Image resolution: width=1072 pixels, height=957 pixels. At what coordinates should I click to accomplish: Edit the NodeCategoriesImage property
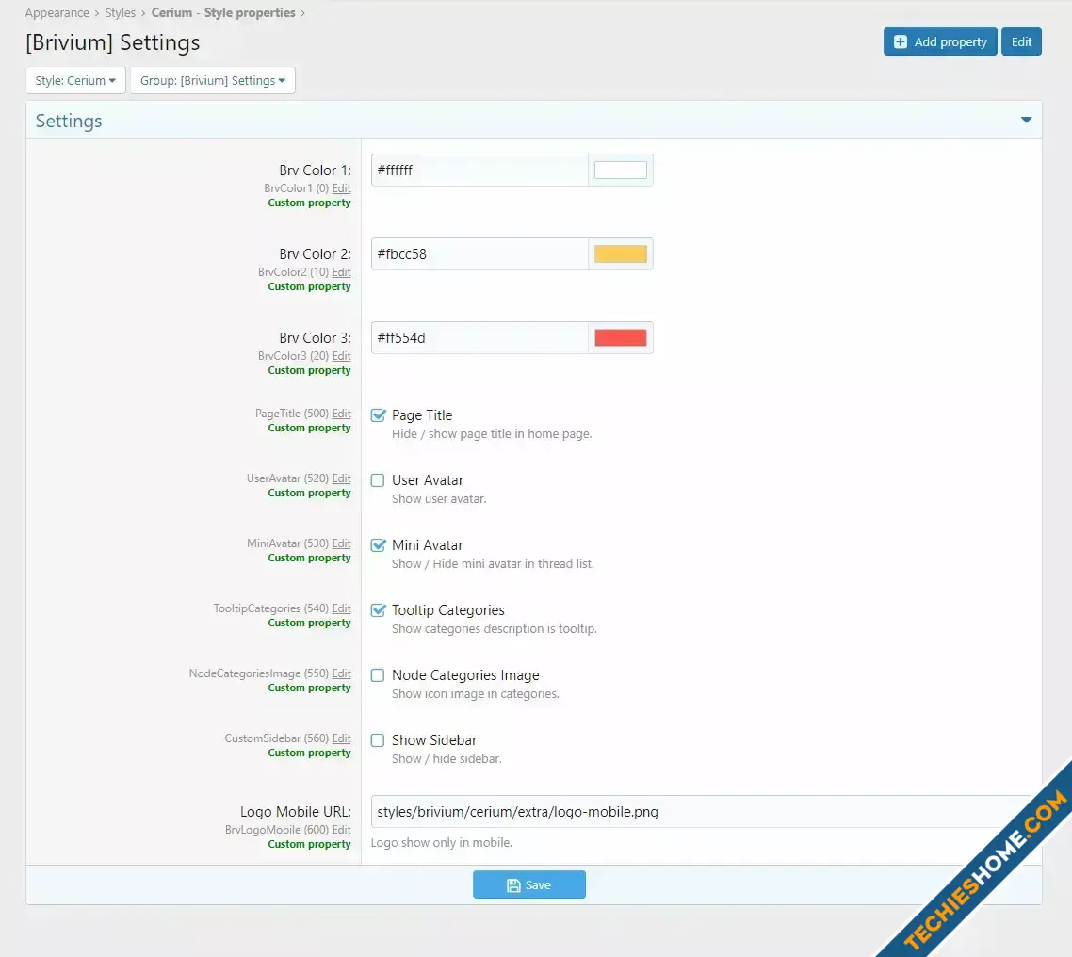point(341,673)
